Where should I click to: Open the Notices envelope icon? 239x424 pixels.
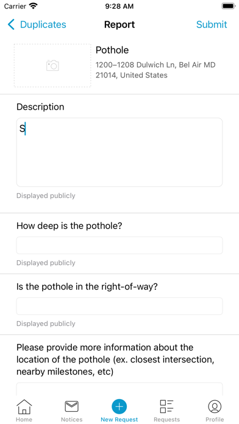point(71,406)
